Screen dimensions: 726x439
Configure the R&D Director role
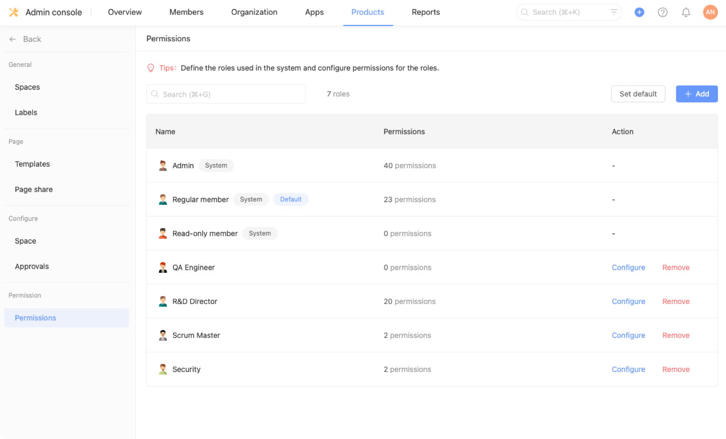(x=628, y=302)
